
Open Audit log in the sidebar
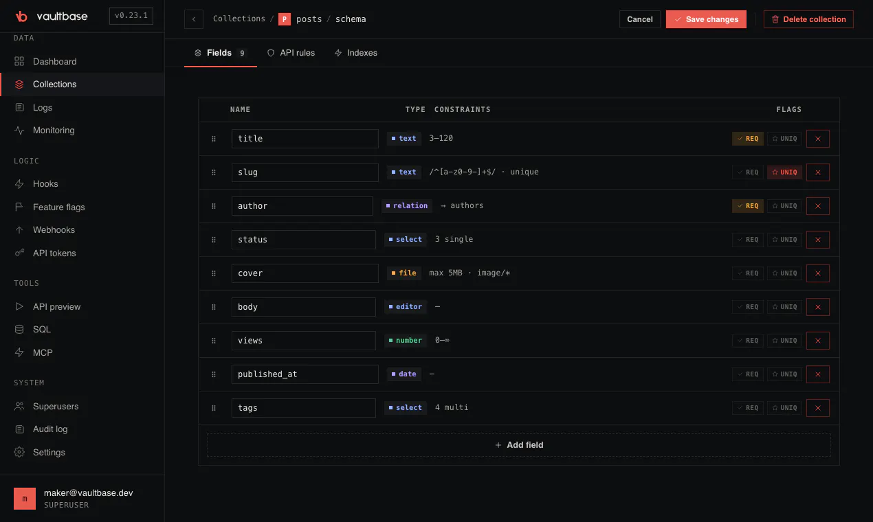coord(82,429)
